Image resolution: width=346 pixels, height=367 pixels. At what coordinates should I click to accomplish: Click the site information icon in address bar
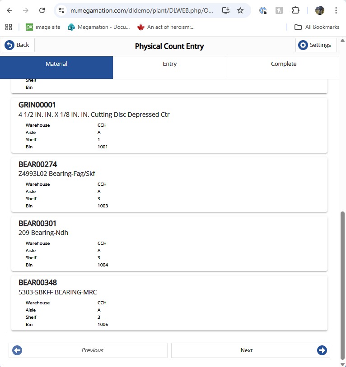61,10
